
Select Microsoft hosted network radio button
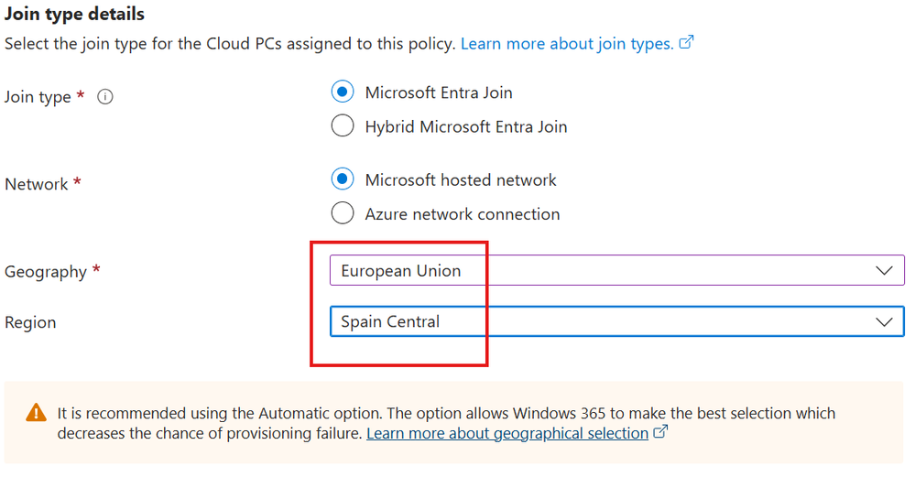pyautogui.click(x=343, y=179)
